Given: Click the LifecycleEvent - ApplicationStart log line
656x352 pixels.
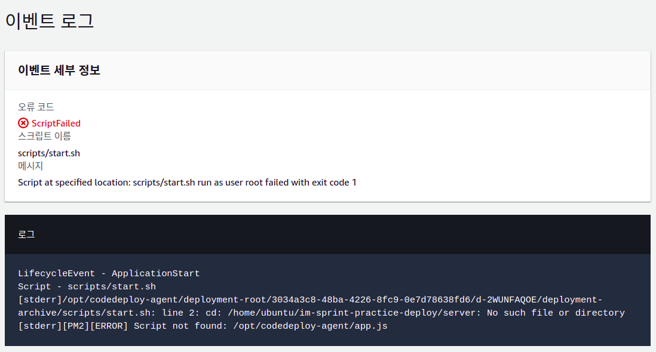Looking at the screenshot, I should click(x=109, y=273).
